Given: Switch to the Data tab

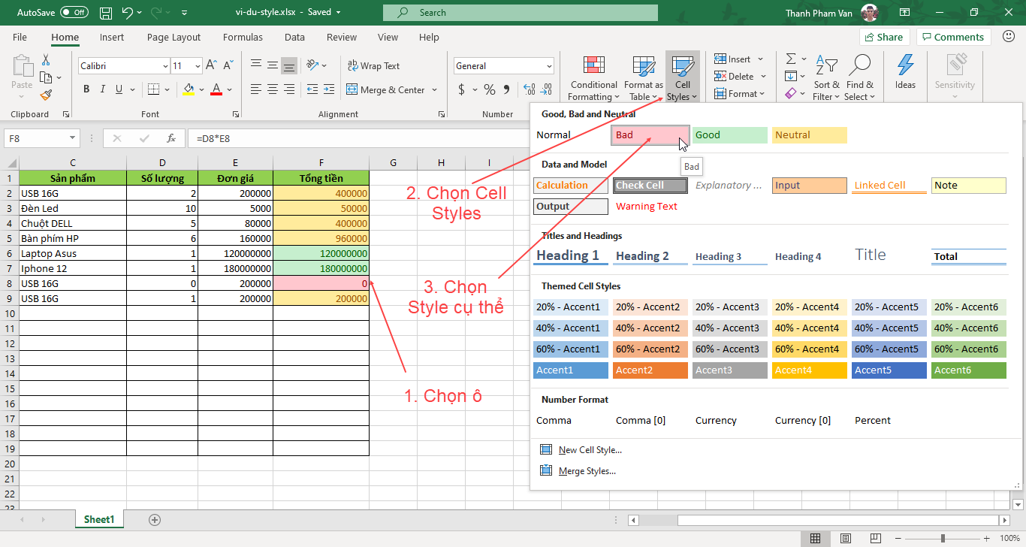Looking at the screenshot, I should (x=294, y=37).
